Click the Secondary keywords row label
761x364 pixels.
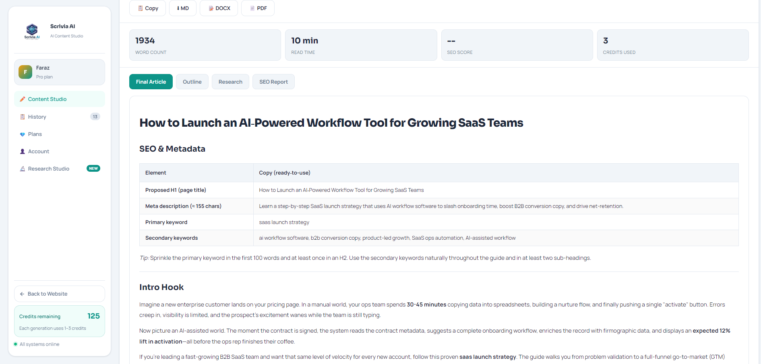click(x=196, y=238)
